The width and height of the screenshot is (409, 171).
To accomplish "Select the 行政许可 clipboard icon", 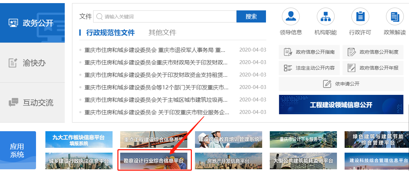I will click(x=360, y=17).
